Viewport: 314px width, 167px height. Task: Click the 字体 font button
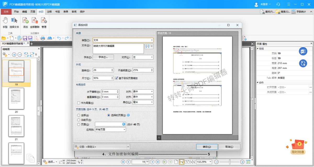[x=103, y=57]
